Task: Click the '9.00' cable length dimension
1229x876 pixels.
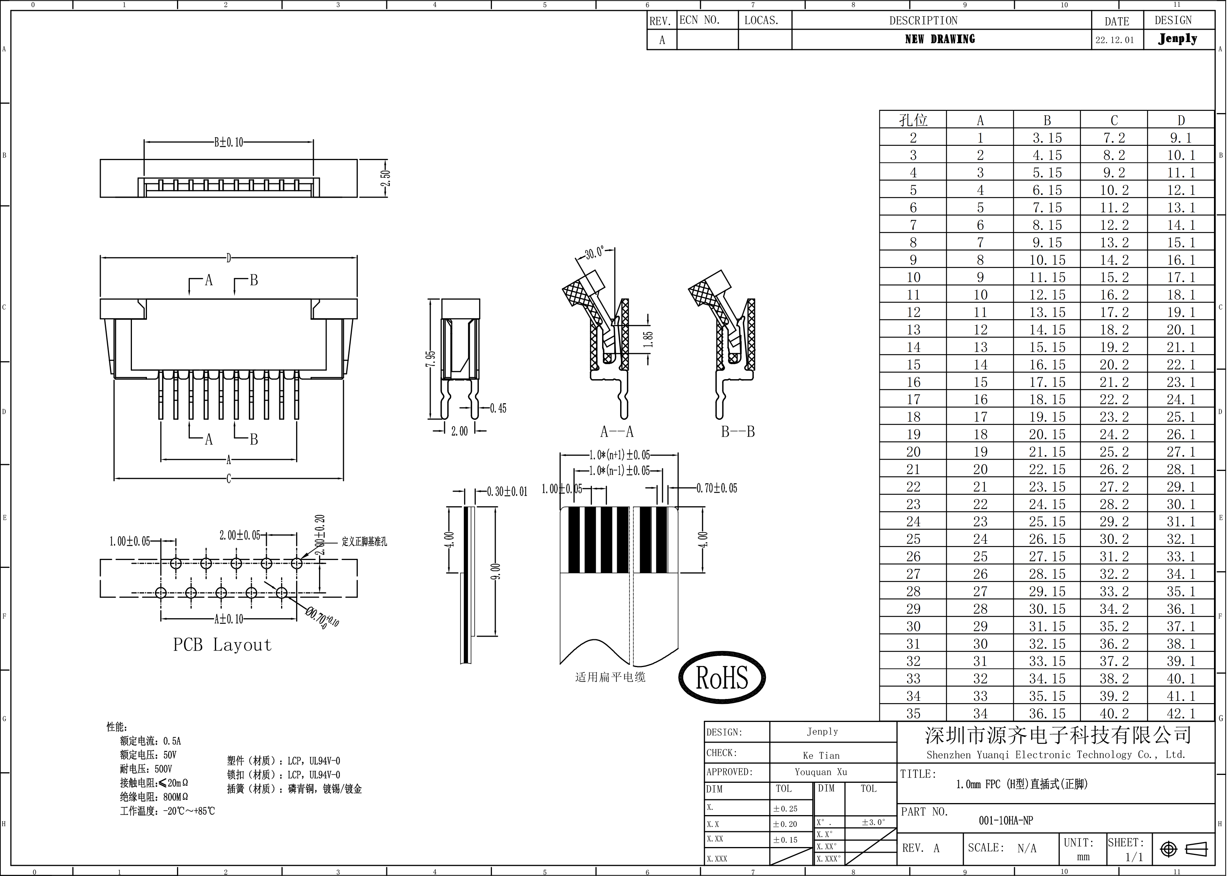Action: point(496,572)
